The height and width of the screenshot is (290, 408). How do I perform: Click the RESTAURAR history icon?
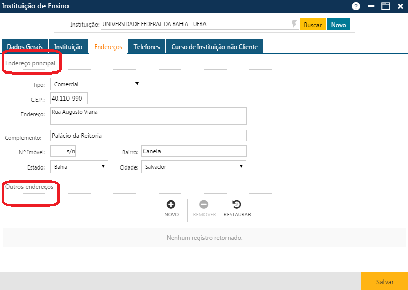[x=237, y=205]
